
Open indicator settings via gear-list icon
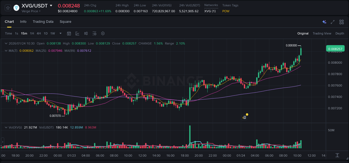pyautogui.click(x=94, y=33)
